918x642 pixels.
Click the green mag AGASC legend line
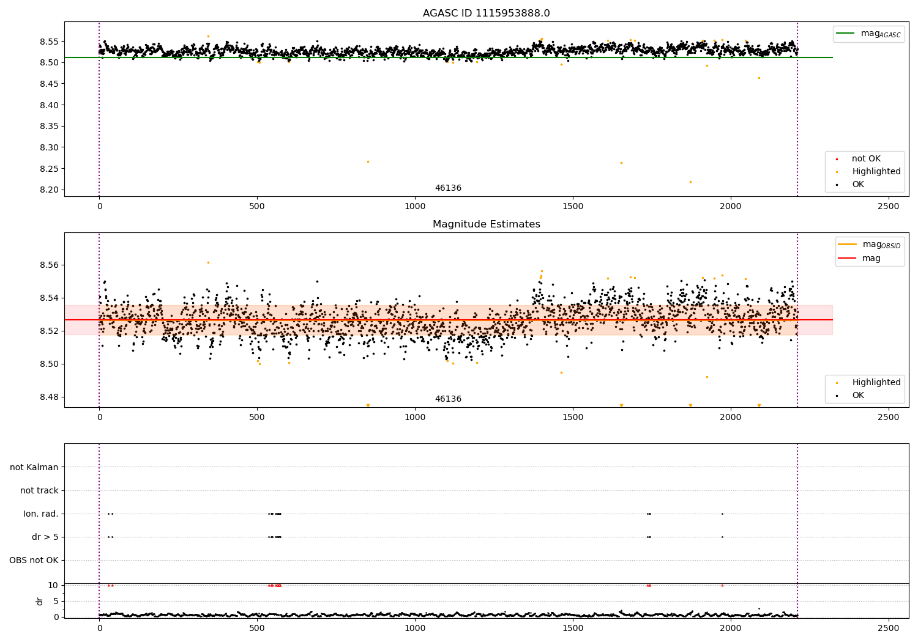click(x=846, y=34)
